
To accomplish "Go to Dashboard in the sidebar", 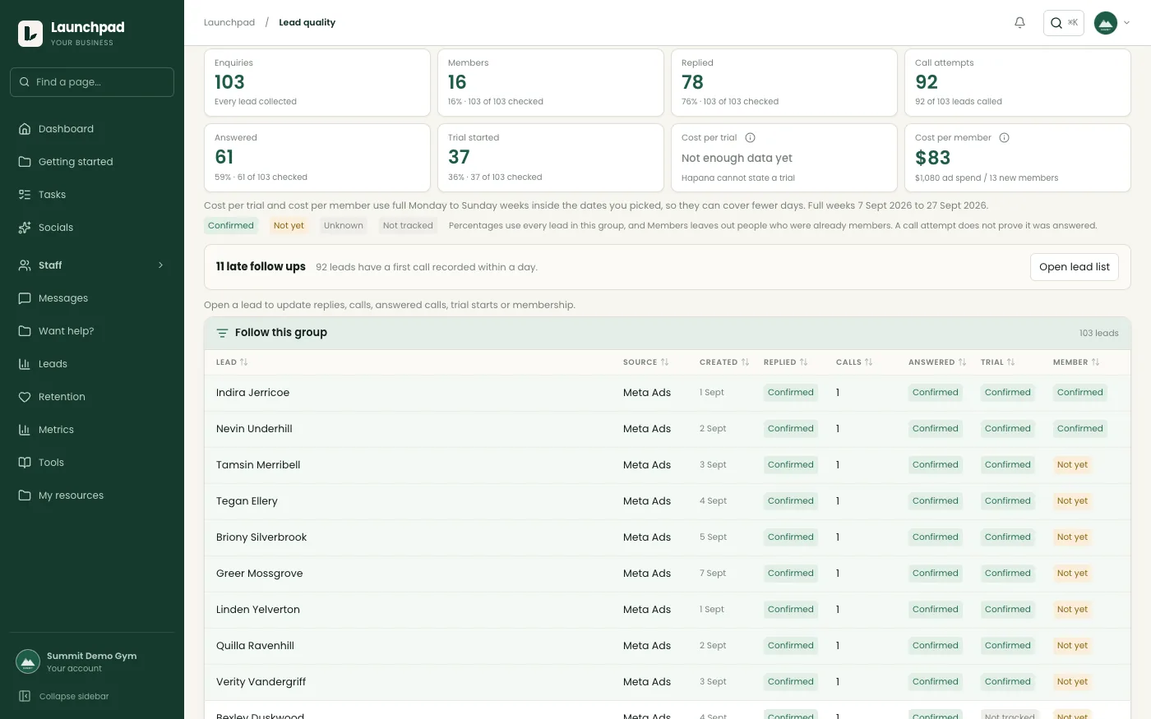I will (92, 129).
